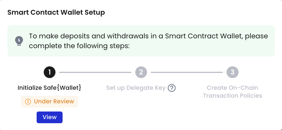Click the Smart Contact Wallet Setup heading

[x=56, y=13]
